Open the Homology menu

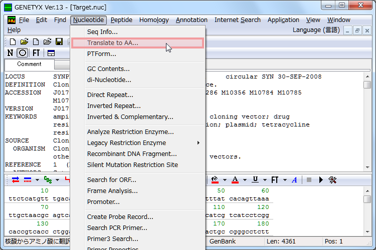[x=154, y=20]
